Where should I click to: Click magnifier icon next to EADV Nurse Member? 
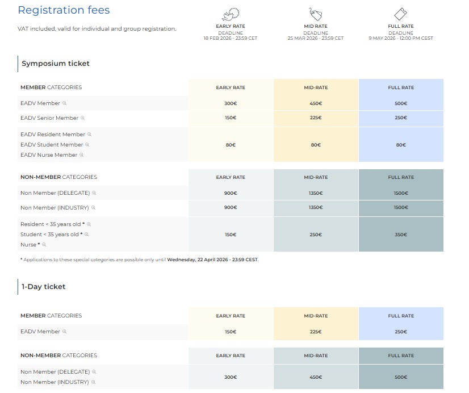[82, 155]
